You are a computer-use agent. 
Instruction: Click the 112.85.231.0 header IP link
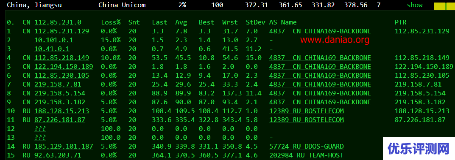tap(58, 22)
